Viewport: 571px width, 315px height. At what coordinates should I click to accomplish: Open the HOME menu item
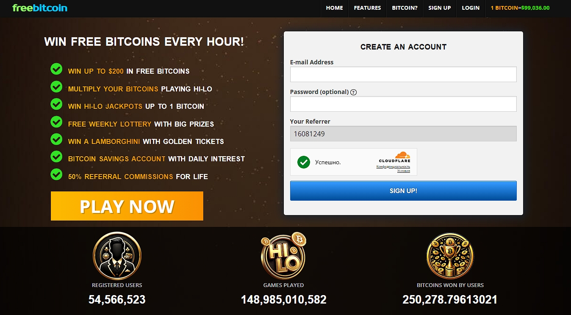tap(334, 8)
